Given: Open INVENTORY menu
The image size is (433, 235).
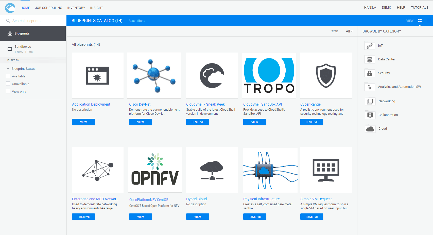Looking at the screenshot, I should pos(76,8).
